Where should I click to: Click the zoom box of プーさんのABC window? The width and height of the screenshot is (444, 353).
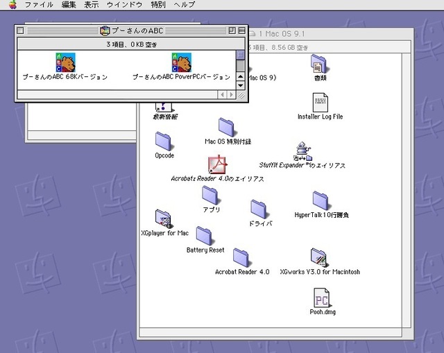click(232, 31)
